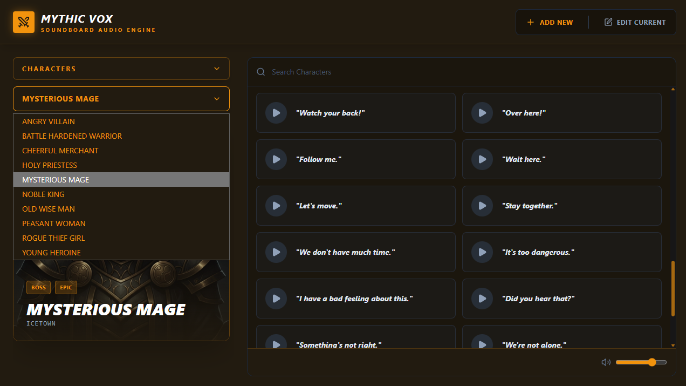Play the "Follow me." clip
This screenshot has height=386, width=686.
click(x=276, y=159)
